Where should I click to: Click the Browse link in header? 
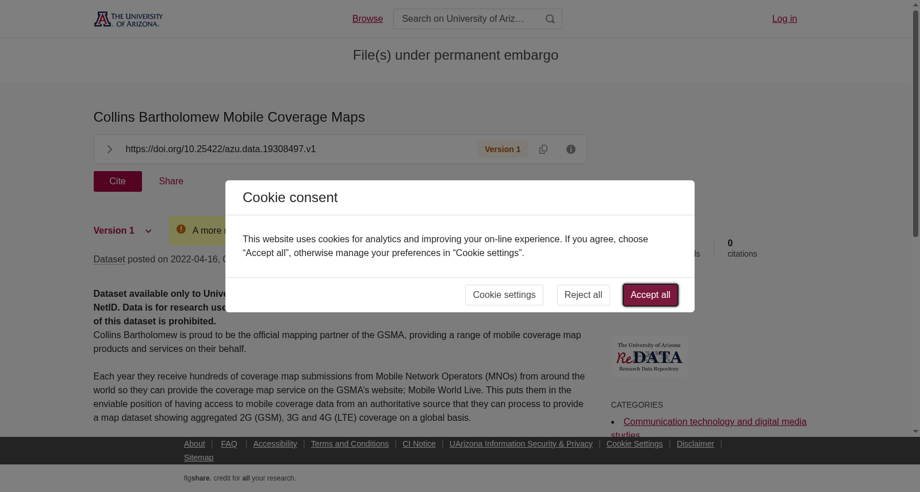pos(367,19)
